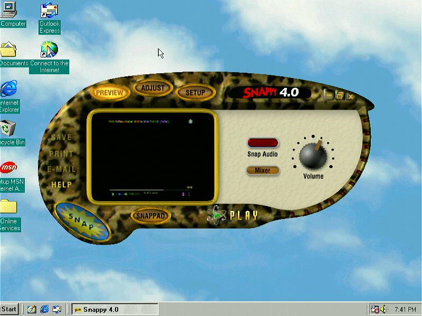Open the SNAPPAD button
Screen dimensions: 422x316
[150, 216]
